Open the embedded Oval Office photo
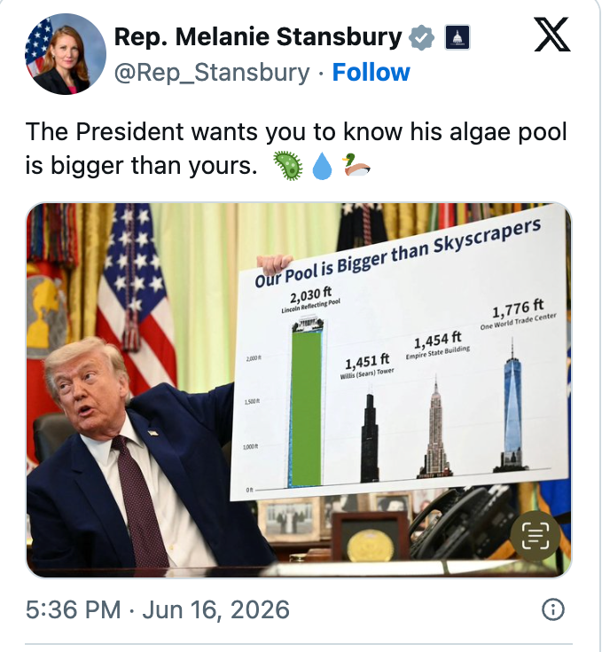The width and height of the screenshot is (602, 652). tap(299, 390)
